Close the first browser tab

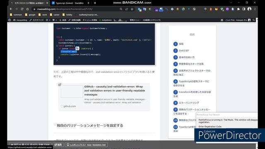click(x=47, y=3)
